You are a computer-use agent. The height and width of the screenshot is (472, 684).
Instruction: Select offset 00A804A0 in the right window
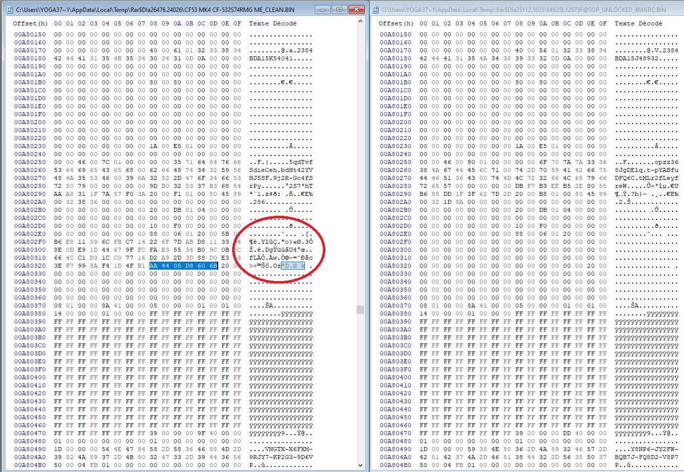point(396,457)
